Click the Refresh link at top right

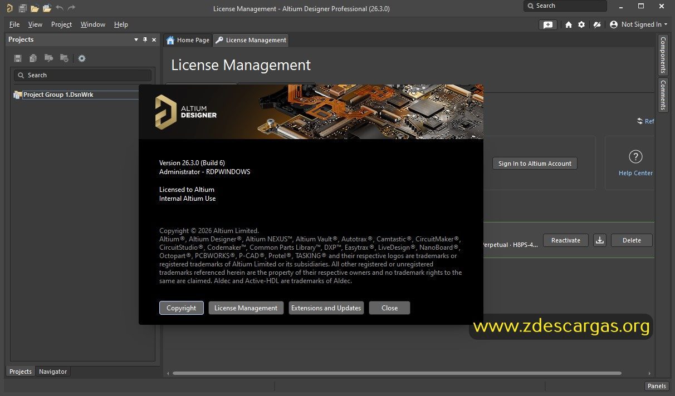click(645, 121)
